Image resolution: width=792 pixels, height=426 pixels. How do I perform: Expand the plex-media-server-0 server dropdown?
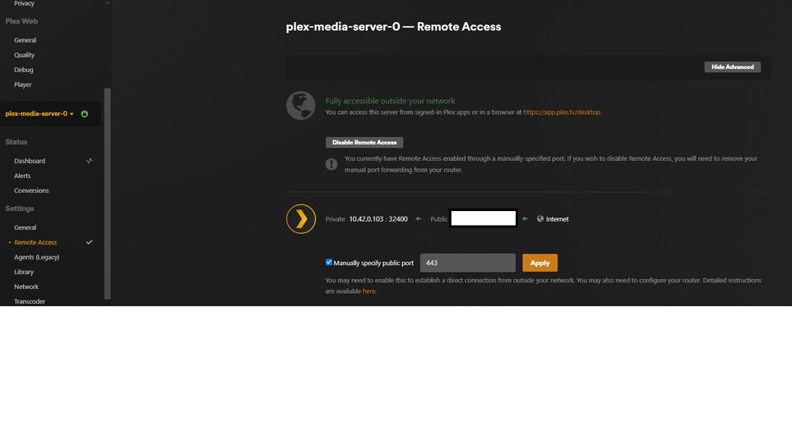(39, 114)
